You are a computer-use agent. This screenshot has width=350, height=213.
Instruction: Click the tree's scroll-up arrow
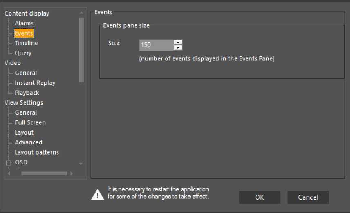point(81,13)
